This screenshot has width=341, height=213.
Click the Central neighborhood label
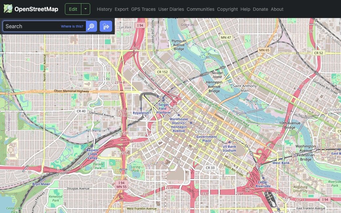(203, 131)
